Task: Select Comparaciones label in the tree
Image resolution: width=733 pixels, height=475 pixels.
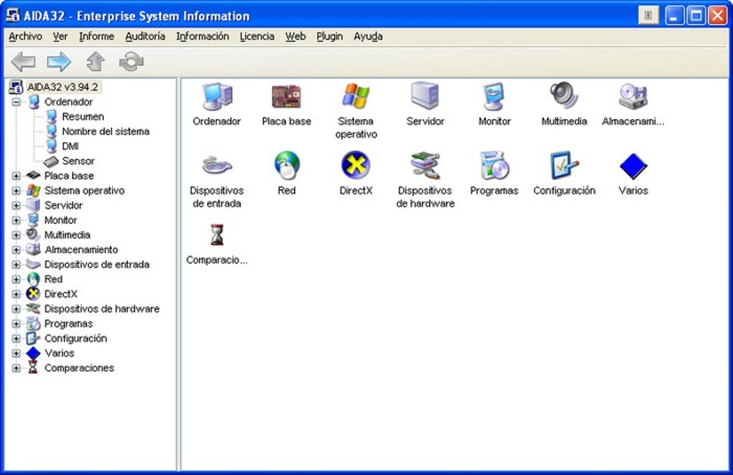Action: pos(79,367)
